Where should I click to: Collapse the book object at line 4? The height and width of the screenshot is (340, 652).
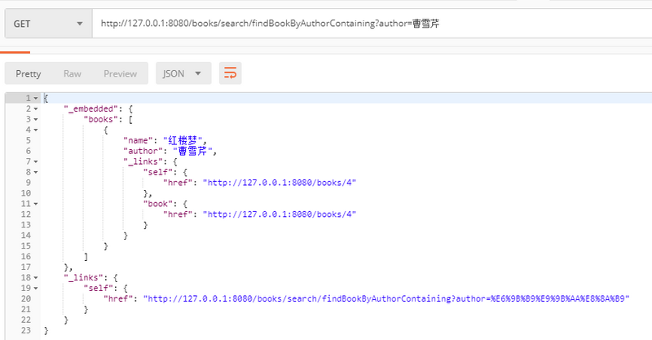pyautogui.click(x=36, y=130)
